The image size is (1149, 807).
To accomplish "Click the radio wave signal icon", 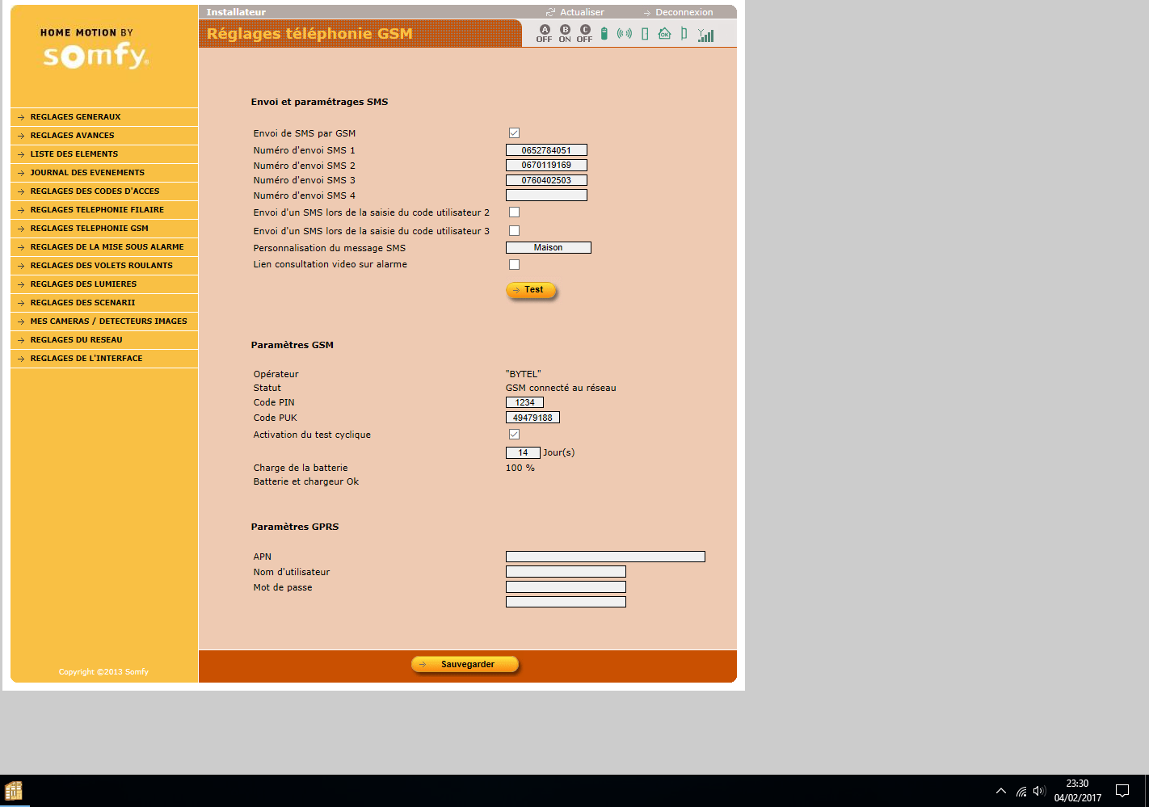I will tap(624, 34).
